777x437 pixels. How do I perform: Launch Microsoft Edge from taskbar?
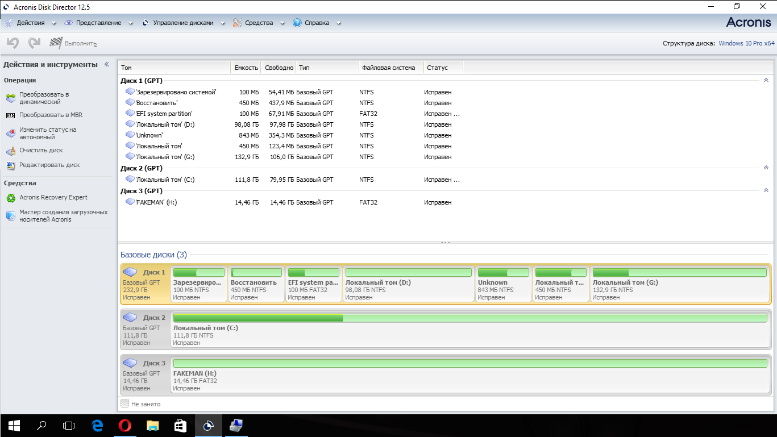pyautogui.click(x=97, y=424)
